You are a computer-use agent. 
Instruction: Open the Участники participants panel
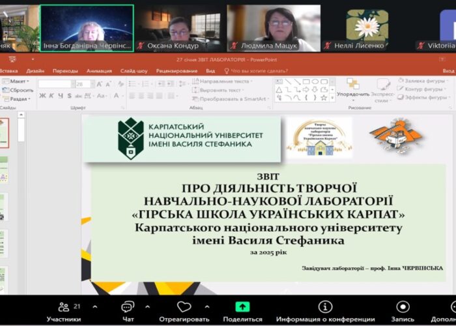click(x=63, y=311)
